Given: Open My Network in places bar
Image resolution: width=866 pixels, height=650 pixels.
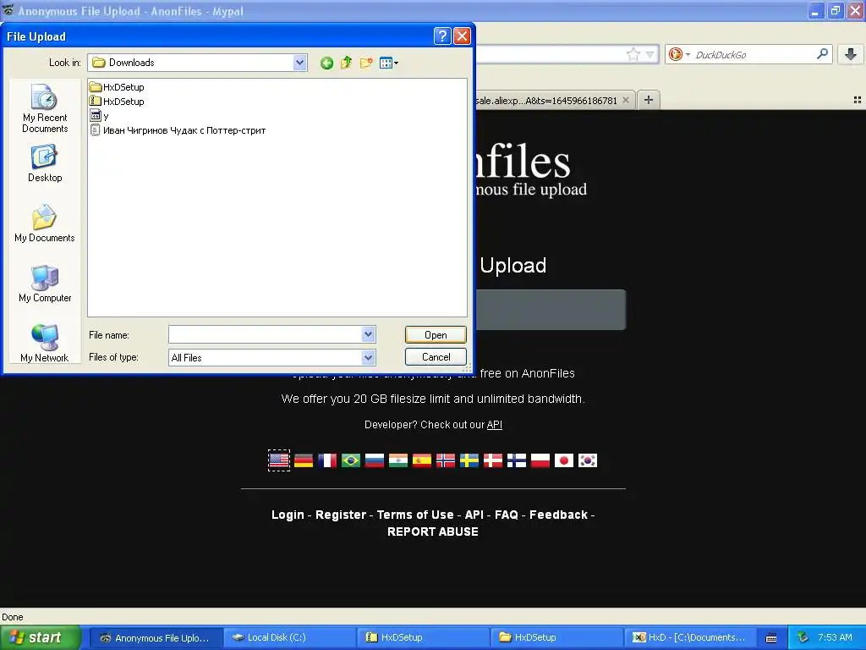Looking at the screenshot, I should tap(45, 344).
